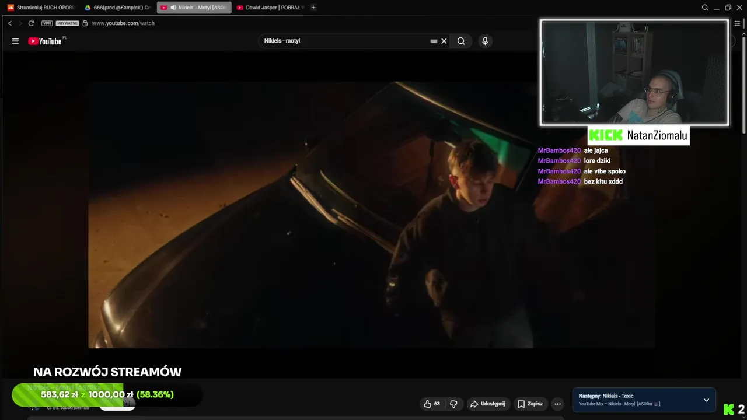
Task: Minimize the browser window
Action: (x=717, y=8)
